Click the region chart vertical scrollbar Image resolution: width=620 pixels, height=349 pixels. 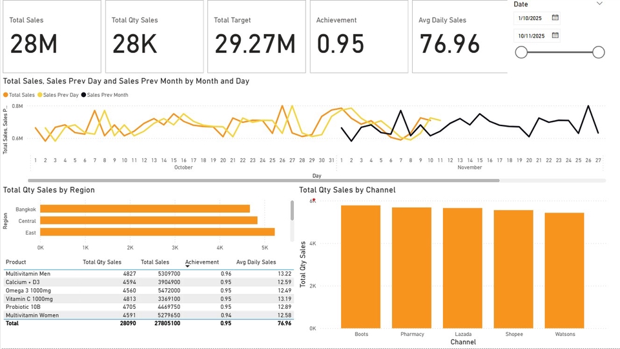click(x=292, y=210)
